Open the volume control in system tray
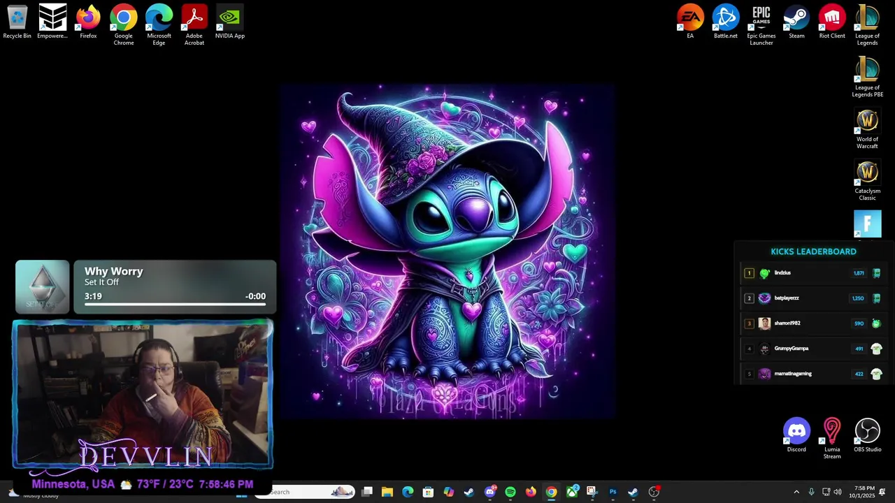 tap(838, 492)
